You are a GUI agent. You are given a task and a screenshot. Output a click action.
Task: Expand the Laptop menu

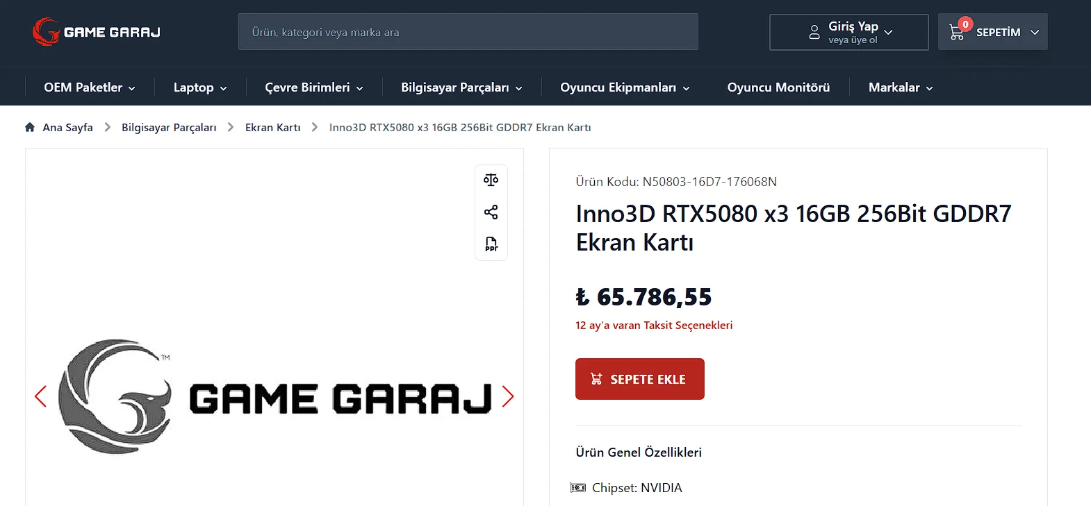click(200, 87)
